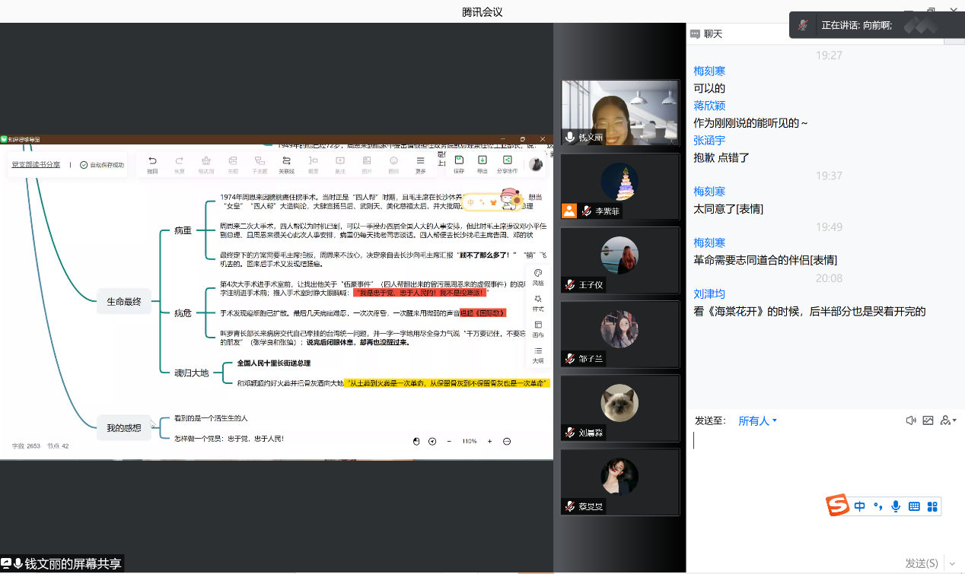Open the 画布 canvas settings panel

538,328
